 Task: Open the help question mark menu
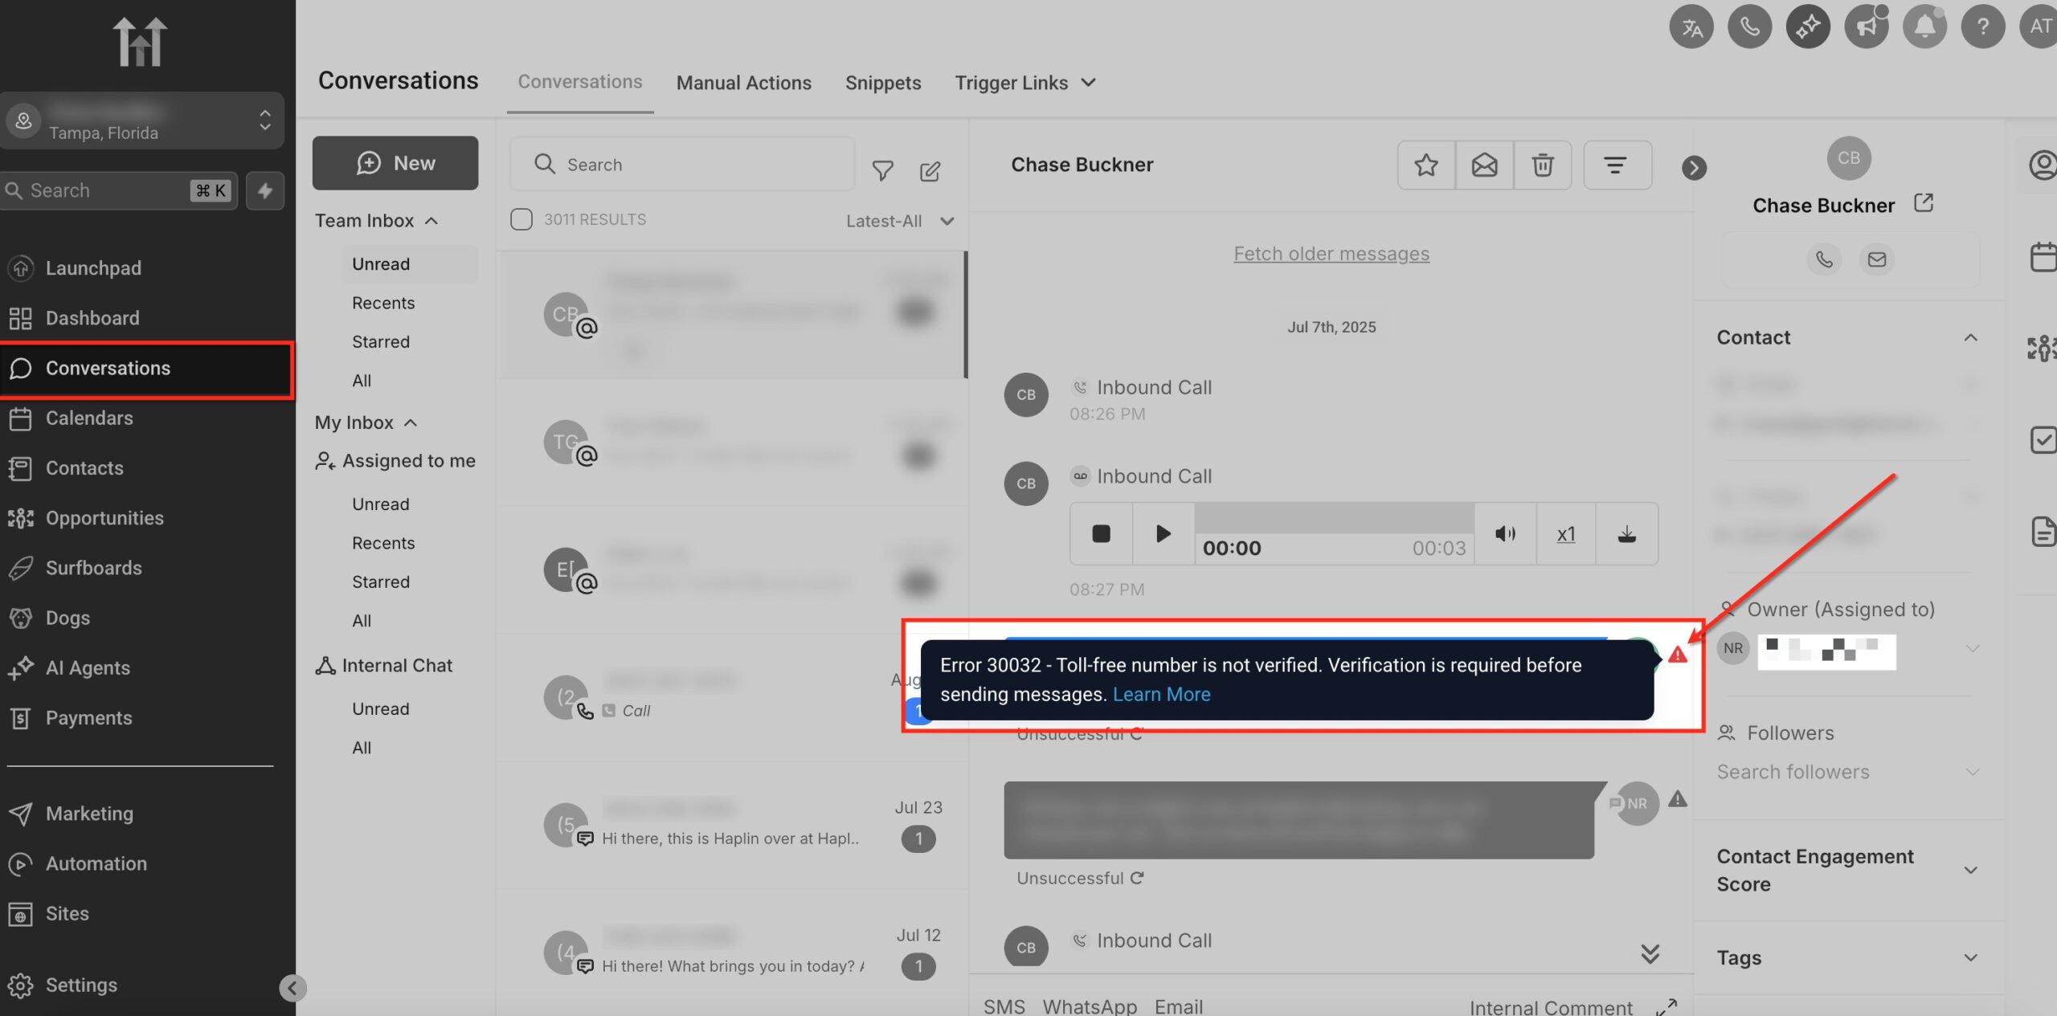coord(1983,26)
